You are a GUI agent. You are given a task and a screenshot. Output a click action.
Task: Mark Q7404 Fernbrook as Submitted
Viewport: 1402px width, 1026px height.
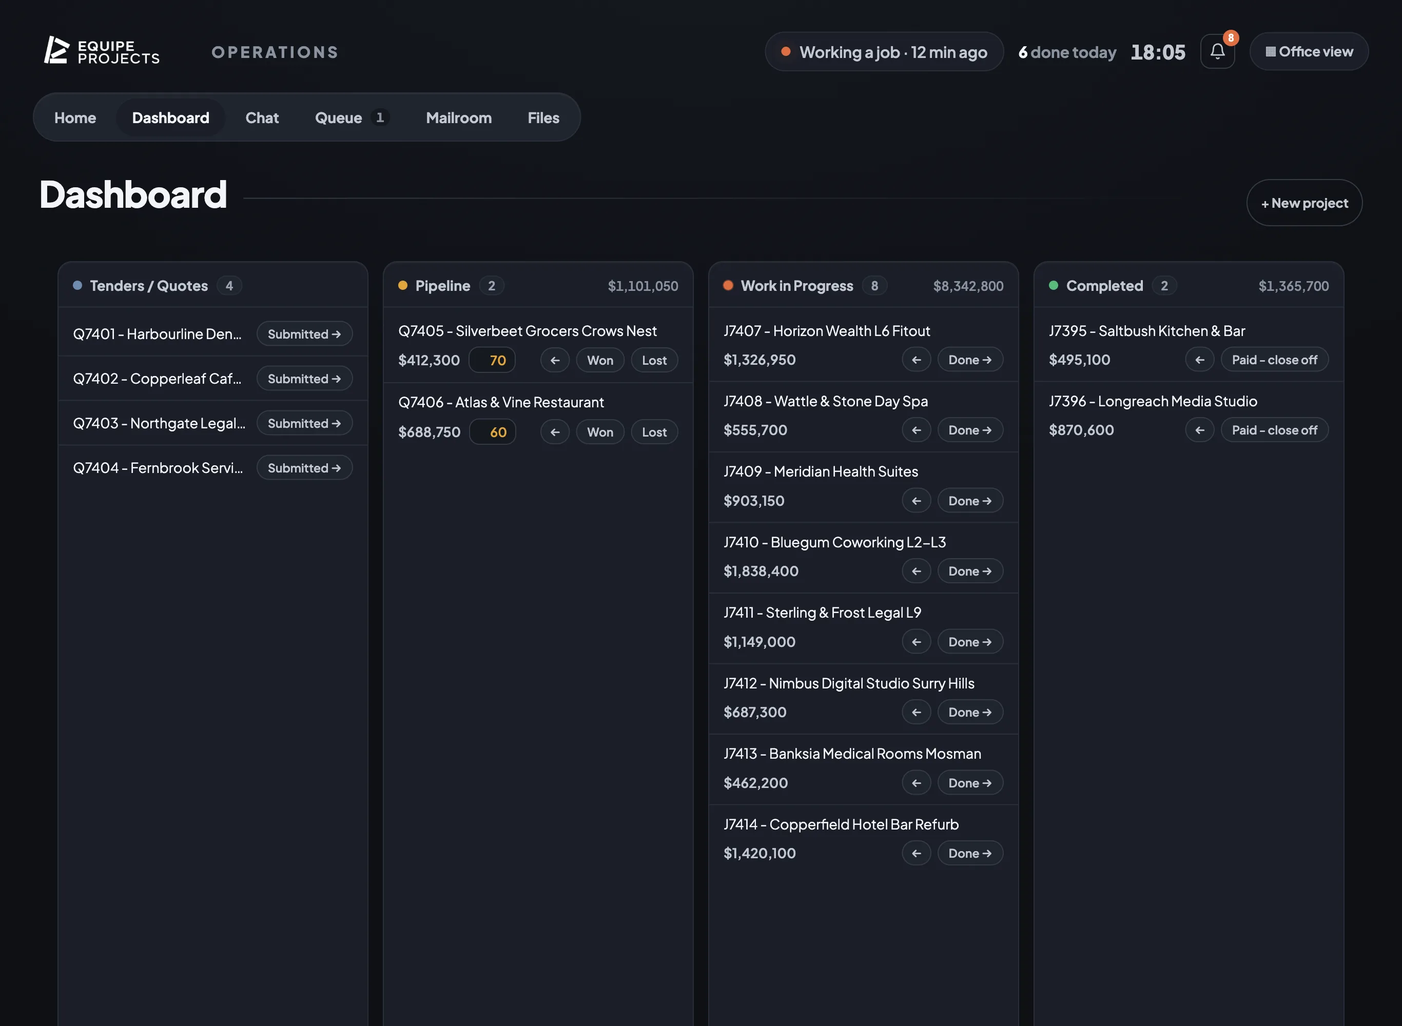(x=304, y=468)
